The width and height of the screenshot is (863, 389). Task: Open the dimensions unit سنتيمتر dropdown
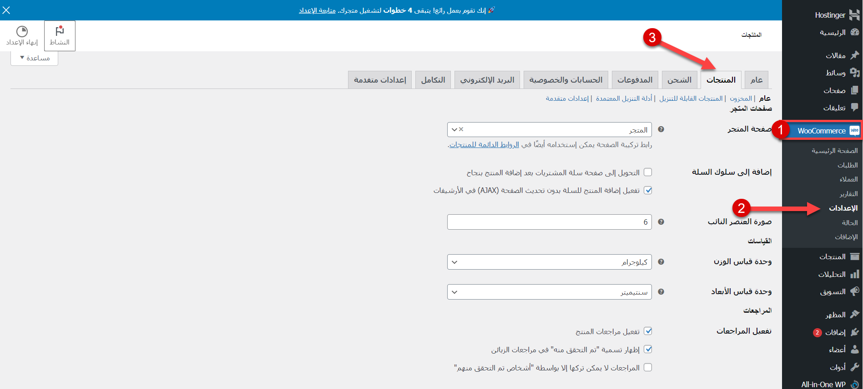(549, 292)
